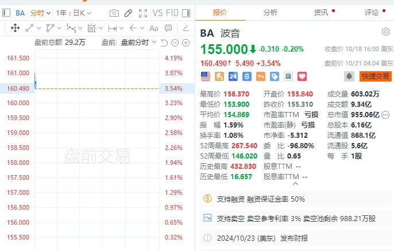
Task: Expand the shape tool options arrow
Action: click(x=60, y=28)
